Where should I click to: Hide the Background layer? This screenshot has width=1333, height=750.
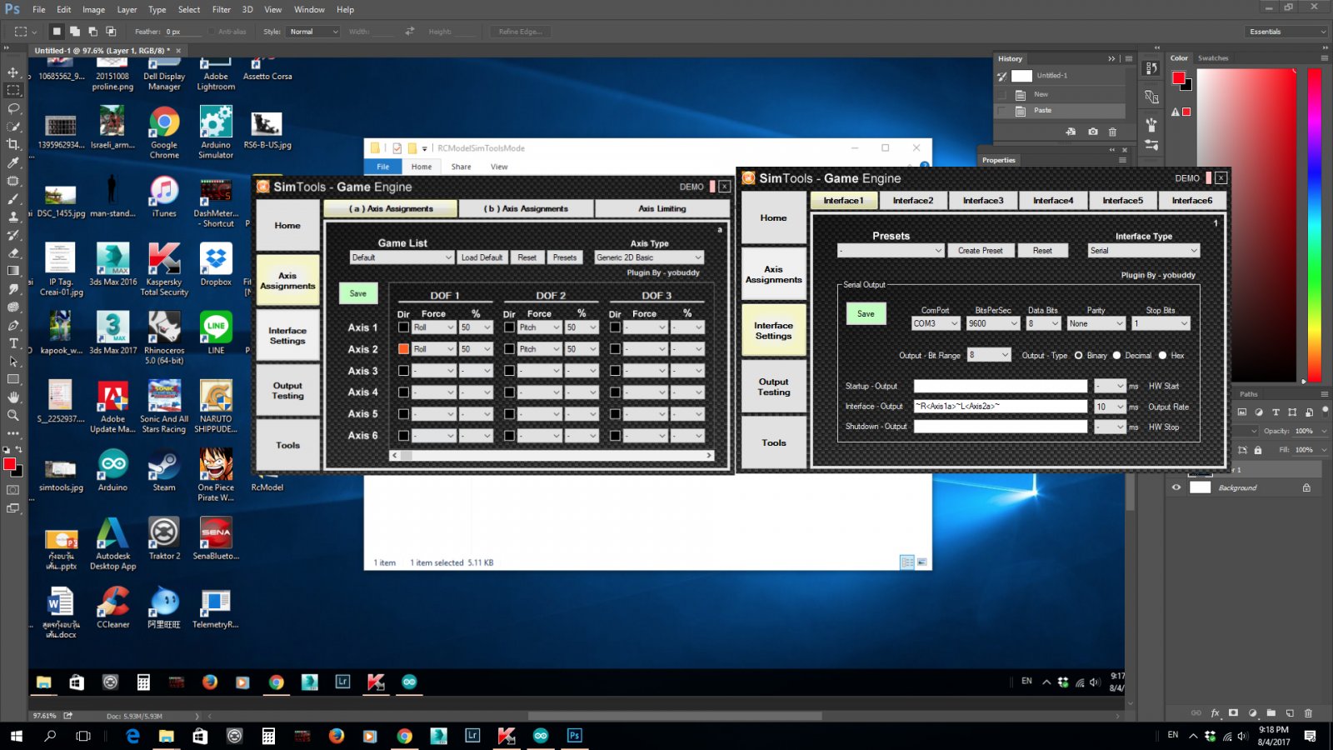(x=1176, y=487)
